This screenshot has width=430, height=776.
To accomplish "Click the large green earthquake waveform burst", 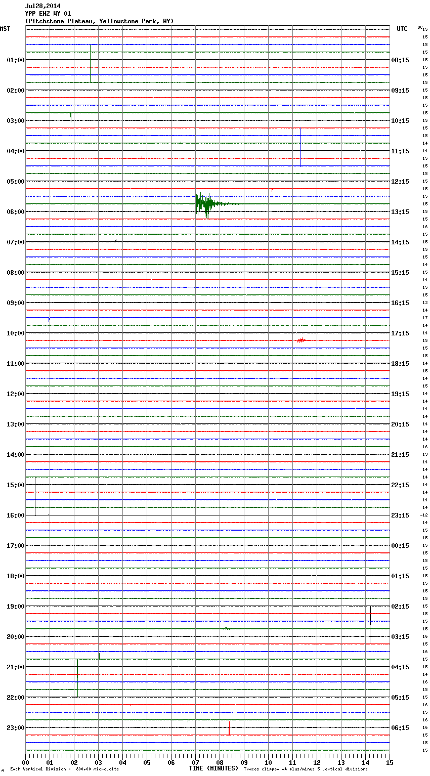I will 204,204.
